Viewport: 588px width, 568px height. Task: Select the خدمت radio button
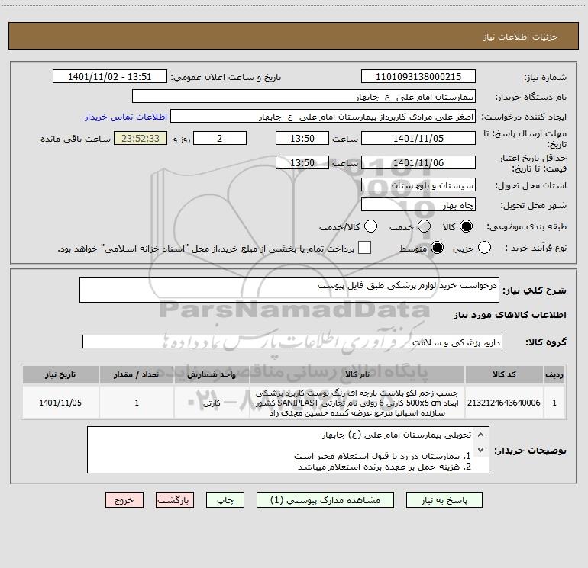pyautogui.click(x=424, y=226)
